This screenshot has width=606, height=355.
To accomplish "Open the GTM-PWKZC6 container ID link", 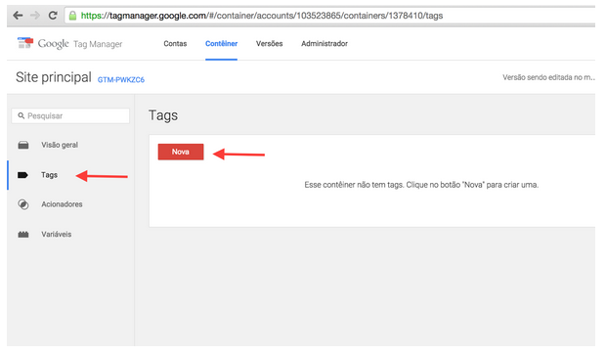I will (x=121, y=79).
